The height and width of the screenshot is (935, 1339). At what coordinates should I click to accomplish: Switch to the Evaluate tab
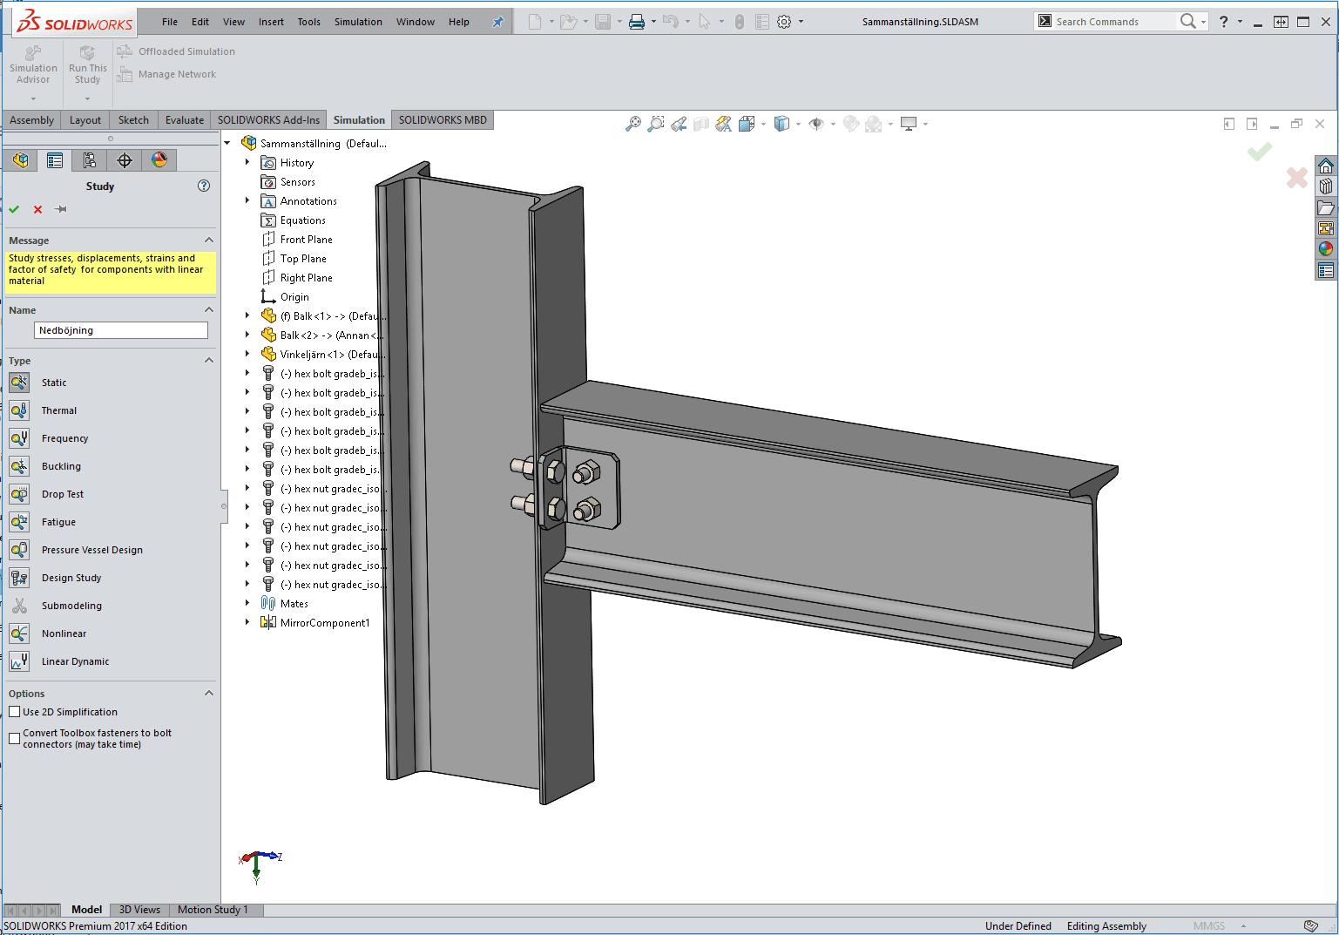pyautogui.click(x=185, y=120)
